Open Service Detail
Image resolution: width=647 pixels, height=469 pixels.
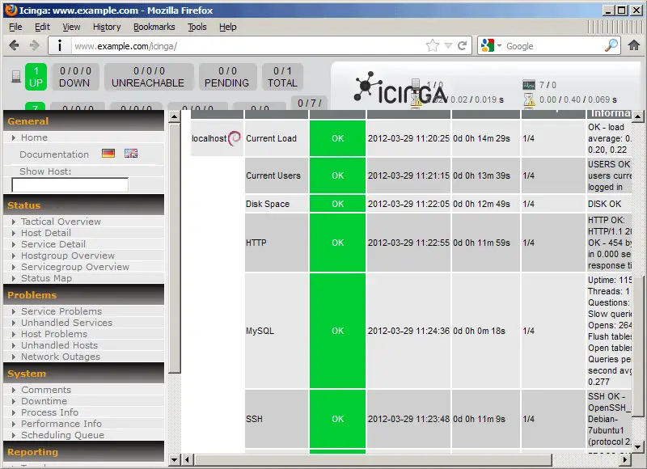pyautogui.click(x=53, y=243)
